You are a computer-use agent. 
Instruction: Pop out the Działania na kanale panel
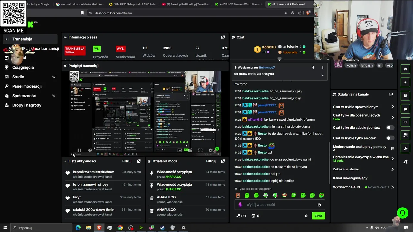391,94
